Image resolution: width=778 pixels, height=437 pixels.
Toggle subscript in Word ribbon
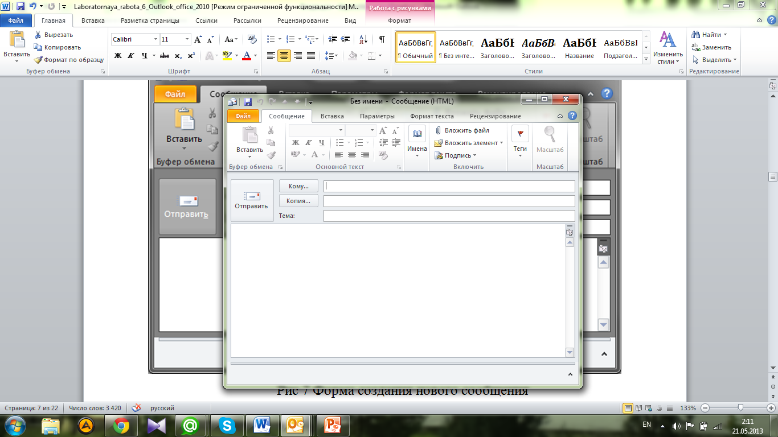point(178,56)
